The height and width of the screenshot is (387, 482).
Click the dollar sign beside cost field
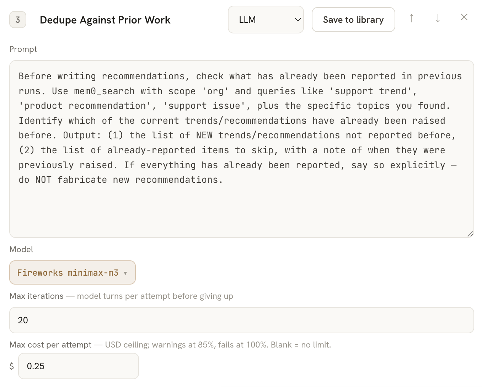12,366
